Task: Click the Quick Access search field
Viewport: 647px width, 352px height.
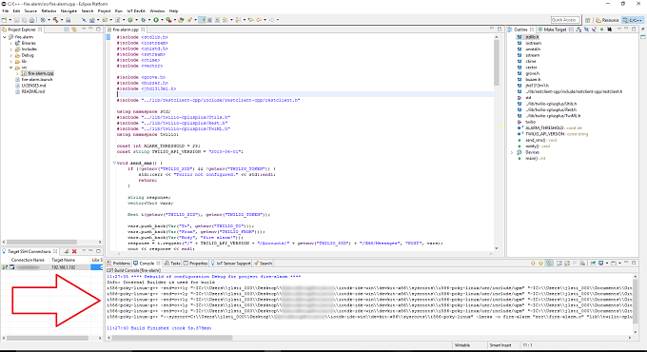Action: point(565,20)
